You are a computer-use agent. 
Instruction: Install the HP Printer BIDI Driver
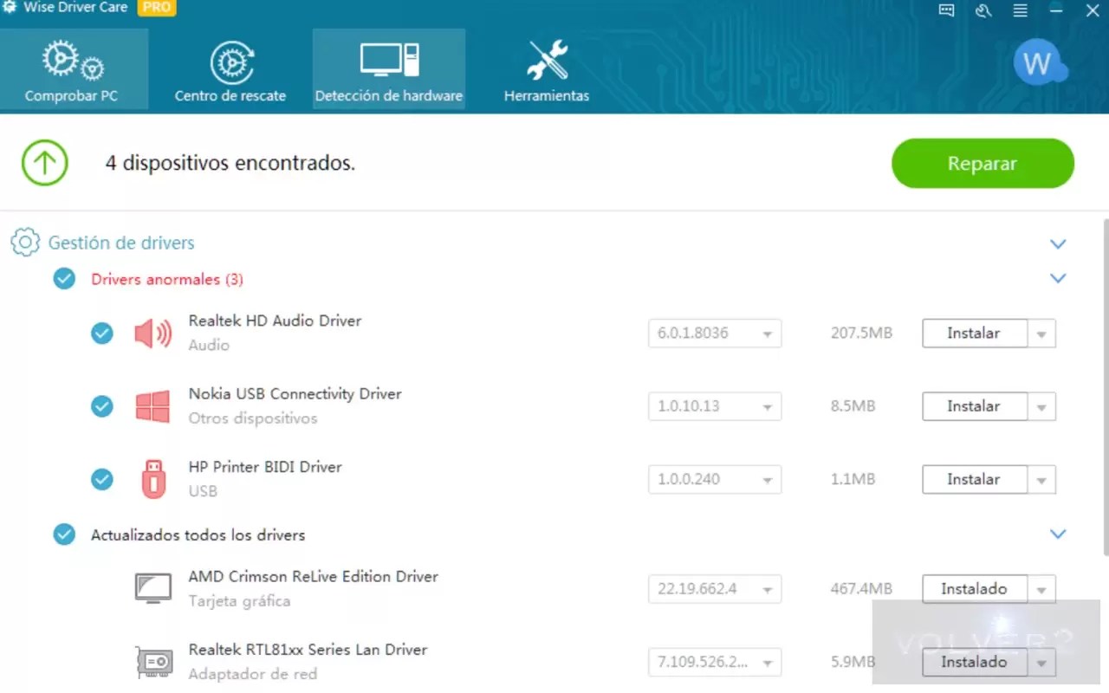[x=975, y=479]
